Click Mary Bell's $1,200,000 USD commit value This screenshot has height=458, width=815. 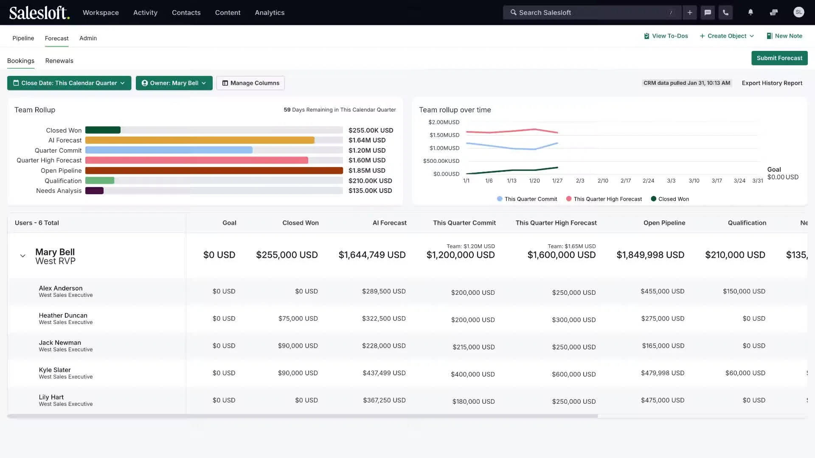click(x=461, y=255)
